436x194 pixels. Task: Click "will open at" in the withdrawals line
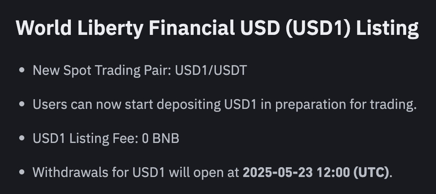click(204, 173)
